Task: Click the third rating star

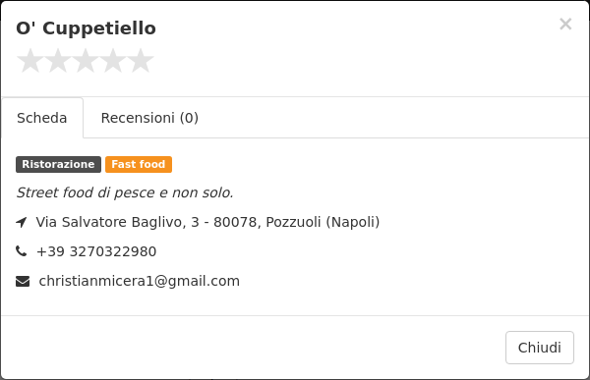Action: point(86,61)
